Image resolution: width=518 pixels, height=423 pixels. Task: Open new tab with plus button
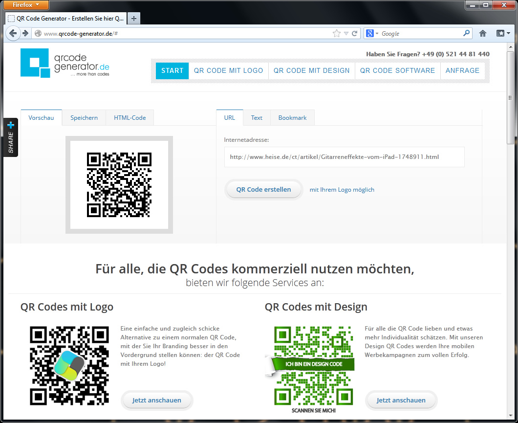[x=134, y=19]
